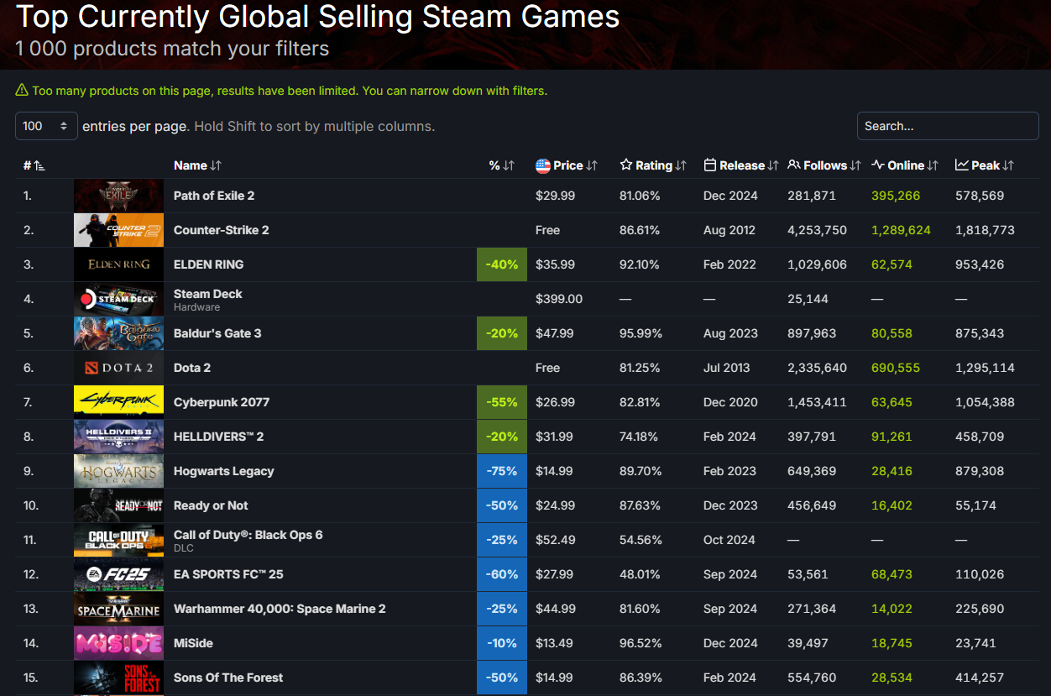Sort by Follows column header
This screenshot has height=696, width=1051.
pos(824,165)
